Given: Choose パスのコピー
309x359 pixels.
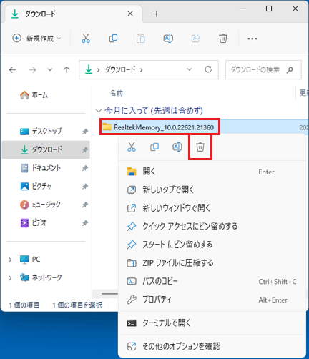Looking at the screenshot, I should (x=212, y=282).
